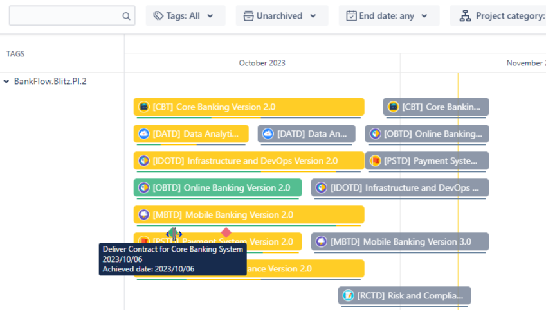Screen dimensions: 546x310
Task: Click icon on gray [IDOTD] Infrastructure and DevOps ...
Action: point(322,187)
